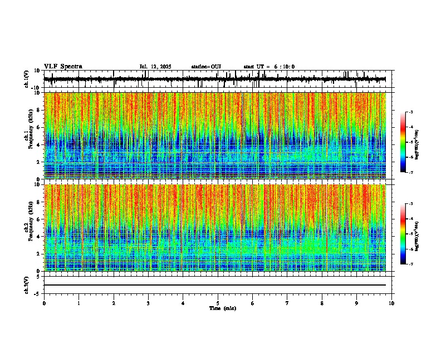Click the '8' kHz tick on ch.2 spectrogram
The width and height of the screenshot is (441, 340).
tap(39, 202)
